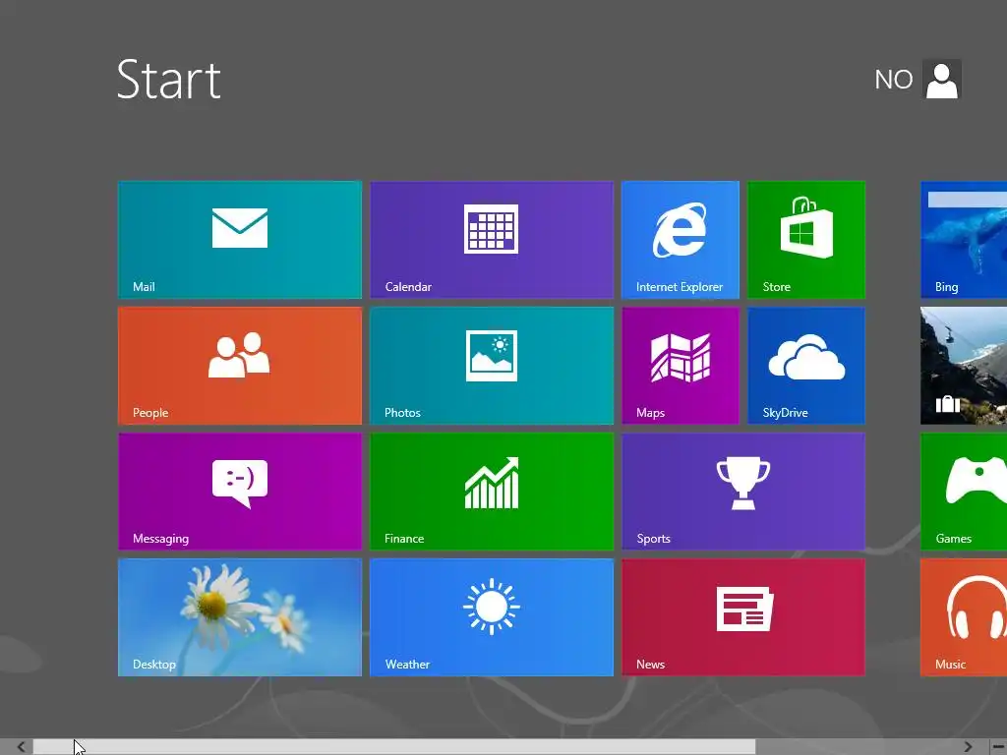Open the Games tile
1007x755 pixels.
tap(964, 492)
